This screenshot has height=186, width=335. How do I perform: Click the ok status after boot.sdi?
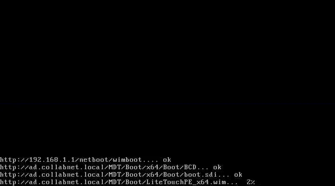pos(238,175)
